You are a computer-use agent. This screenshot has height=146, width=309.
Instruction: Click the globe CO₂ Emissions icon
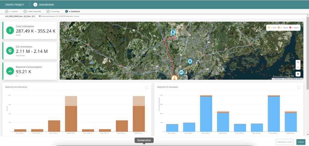pyautogui.click(x=10, y=51)
